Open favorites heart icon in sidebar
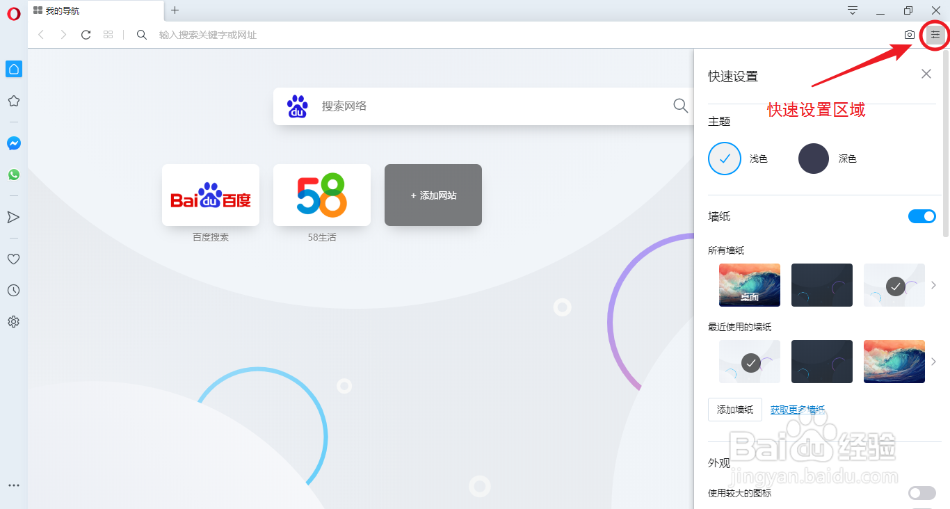This screenshot has height=509, width=950. pos(13,259)
